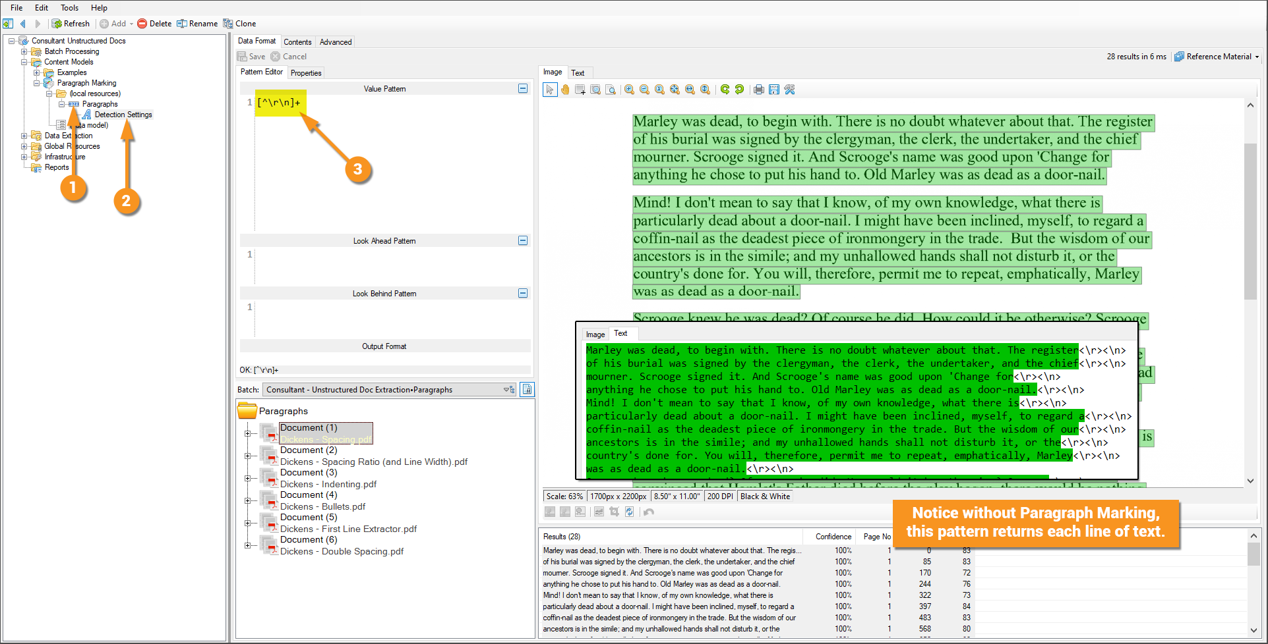The image size is (1268, 644).
Task: Expand Document (1) in the batch list
Action: [247, 433]
